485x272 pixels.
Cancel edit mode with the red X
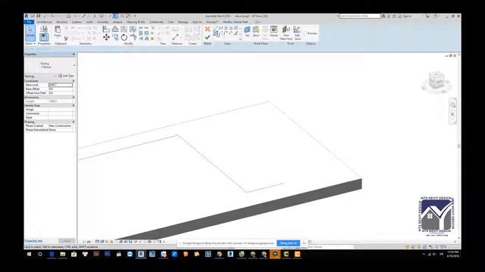click(x=208, y=29)
